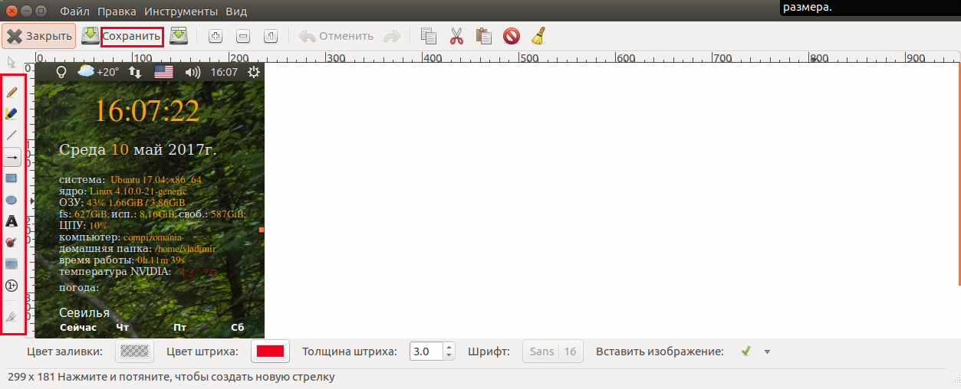
Task: Click the stroke width field showing 3.0
Action: pos(426,351)
